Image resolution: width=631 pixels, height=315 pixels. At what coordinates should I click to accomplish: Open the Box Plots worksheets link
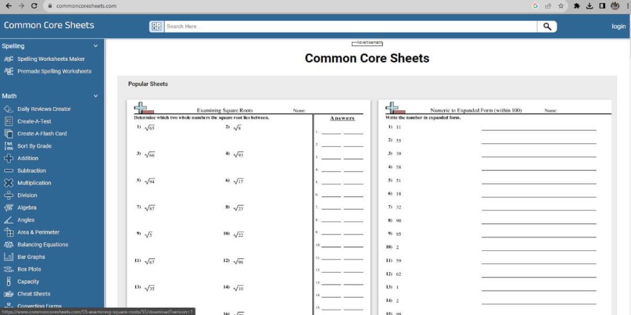tap(29, 269)
